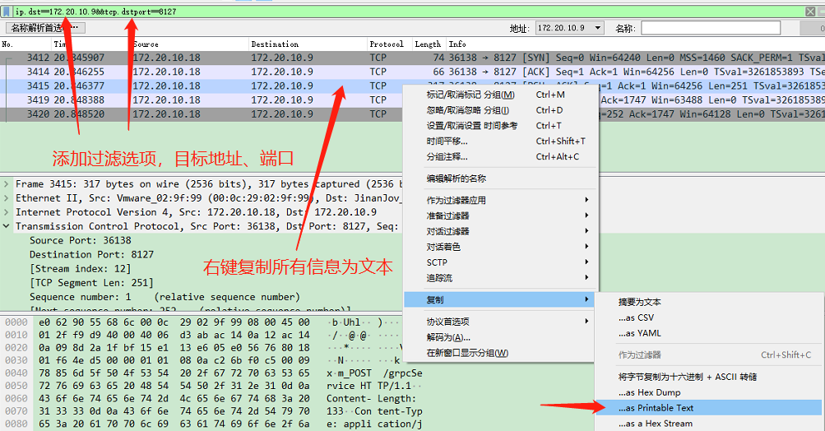Select packet number 3412 row
Image resolution: width=825 pixels, height=431 pixels.
coord(413,58)
